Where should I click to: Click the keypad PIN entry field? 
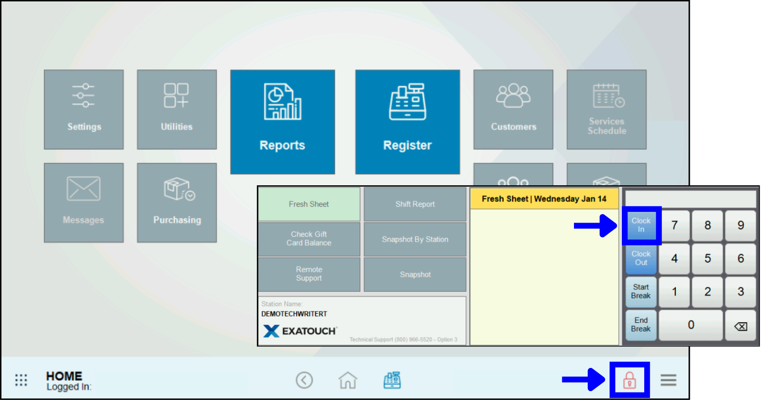pos(690,198)
